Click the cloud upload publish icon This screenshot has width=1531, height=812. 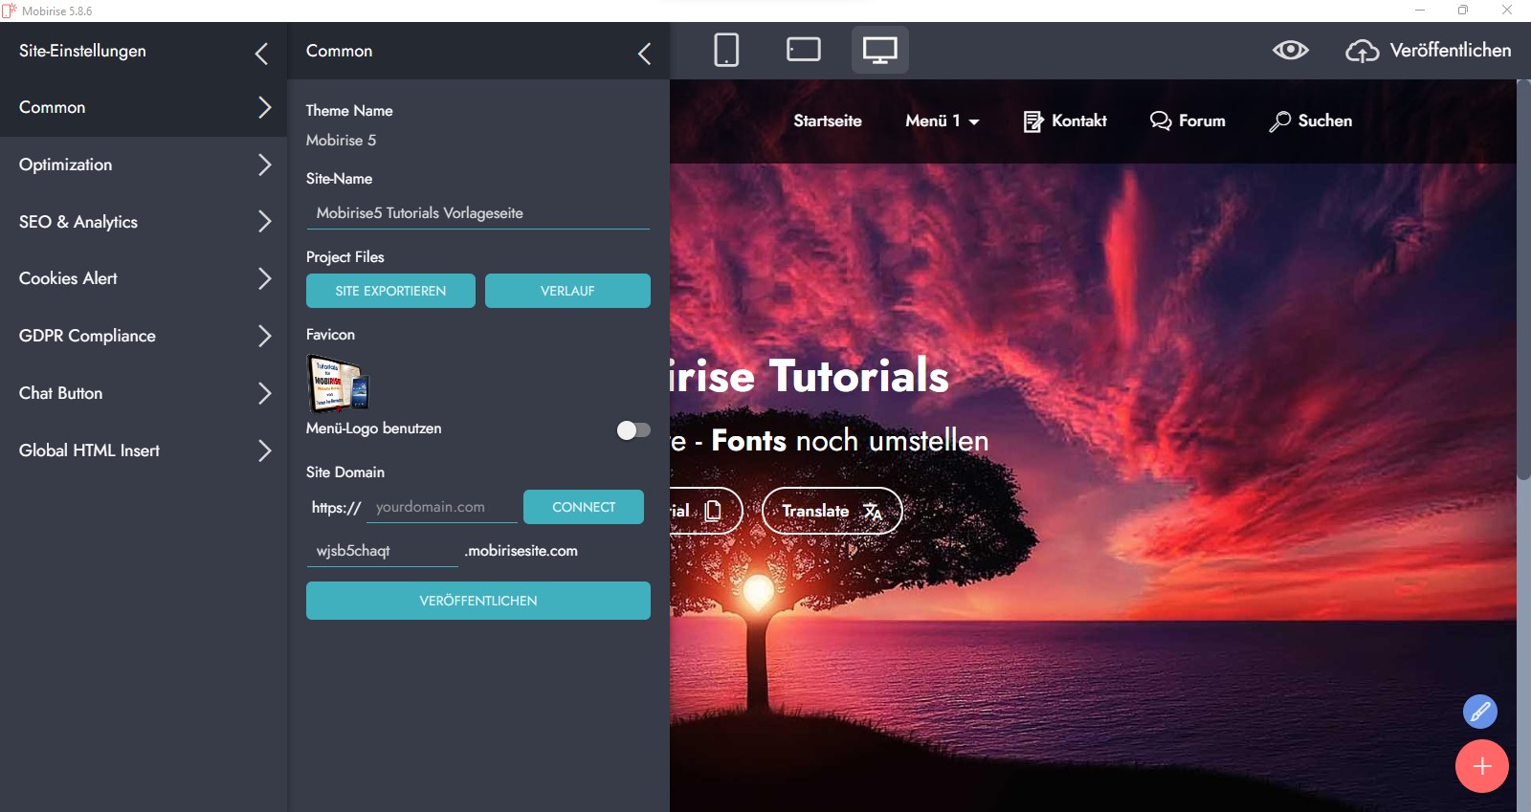point(1362,51)
